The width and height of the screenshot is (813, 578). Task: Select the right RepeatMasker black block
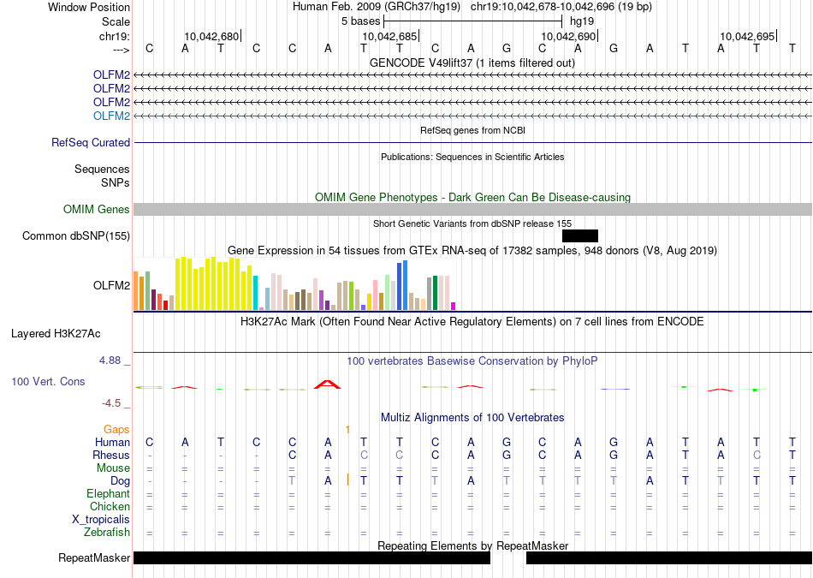669,557
